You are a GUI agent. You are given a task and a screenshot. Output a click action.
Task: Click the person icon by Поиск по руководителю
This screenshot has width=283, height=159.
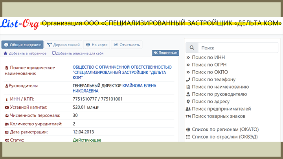coord(188,94)
